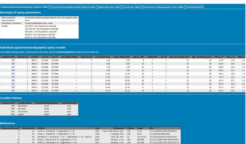Click 'Country/State/Region/Sea: Israel' geographic constraint value
Screen dimensions: 246x144
click(x=38, y=23)
